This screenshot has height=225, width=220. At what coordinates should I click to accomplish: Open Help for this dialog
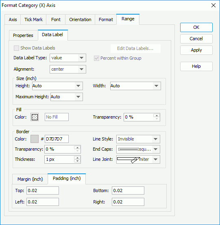(x=196, y=66)
